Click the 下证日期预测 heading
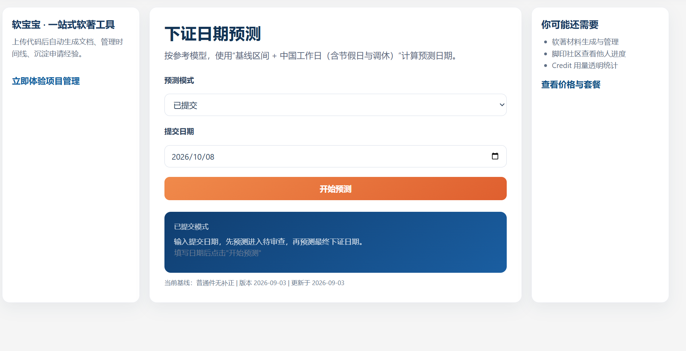This screenshot has width=686, height=351. pyautogui.click(x=212, y=34)
